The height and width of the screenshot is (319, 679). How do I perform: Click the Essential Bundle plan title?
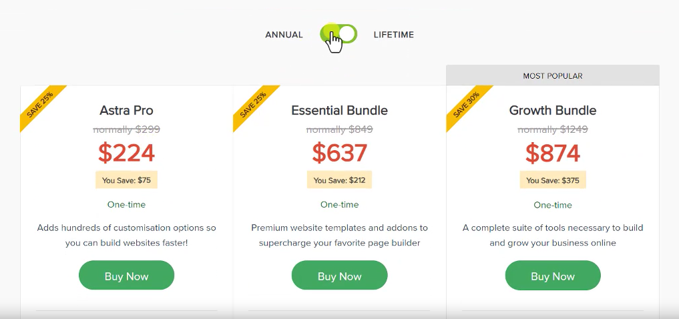pyautogui.click(x=339, y=110)
